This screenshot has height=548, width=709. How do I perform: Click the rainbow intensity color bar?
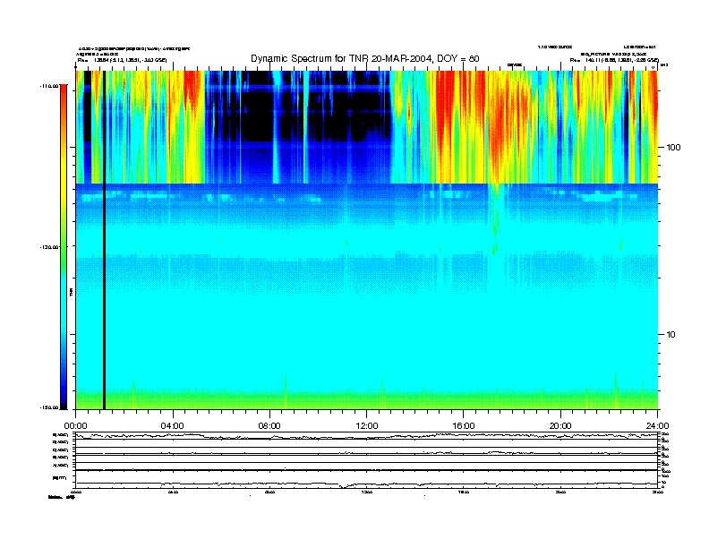point(64,246)
